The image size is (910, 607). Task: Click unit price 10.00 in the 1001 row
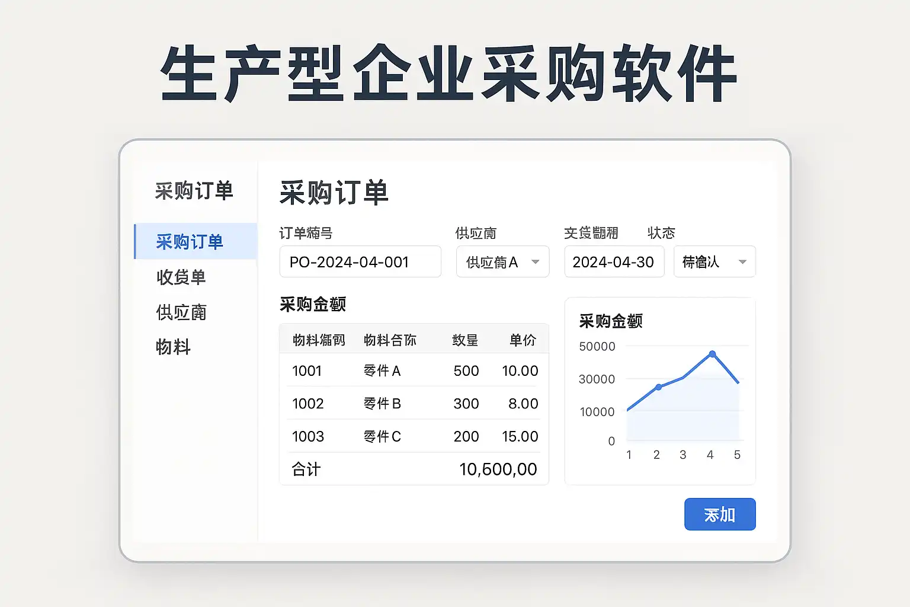520,371
